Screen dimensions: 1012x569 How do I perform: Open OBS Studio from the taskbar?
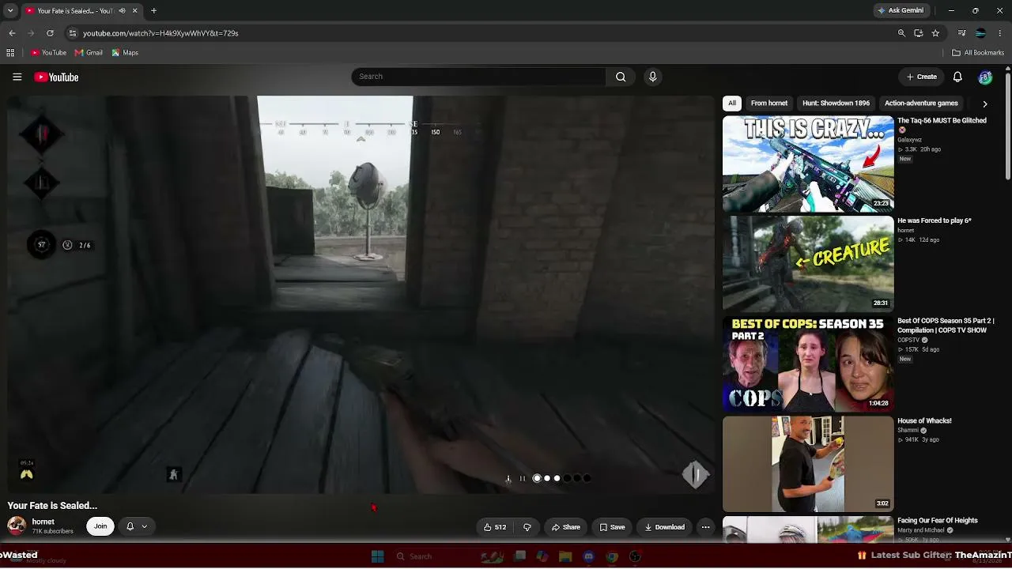(x=635, y=556)
